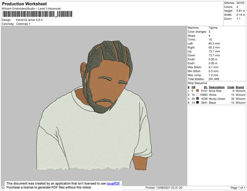Image resolution: width=247 pixels, height=191 pixels.
Task: Select the Murky Green color swatch
Action: pos(197,98)
